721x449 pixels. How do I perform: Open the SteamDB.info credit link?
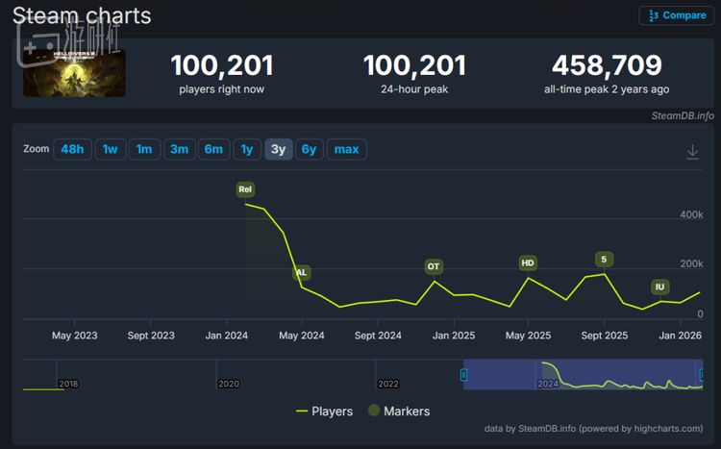(x=683, y=115)
